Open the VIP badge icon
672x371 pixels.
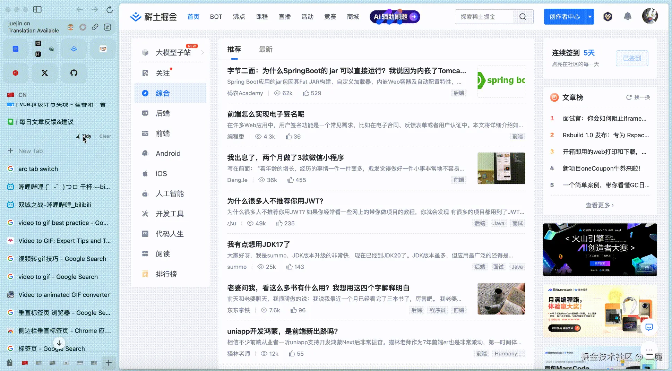coord(608,16)
